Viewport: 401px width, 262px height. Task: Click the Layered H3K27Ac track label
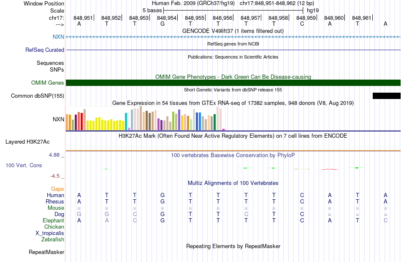27,142
